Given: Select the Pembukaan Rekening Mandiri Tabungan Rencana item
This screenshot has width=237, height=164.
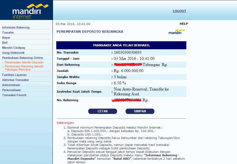Looking at the screenshot, I should click(24, 68).
